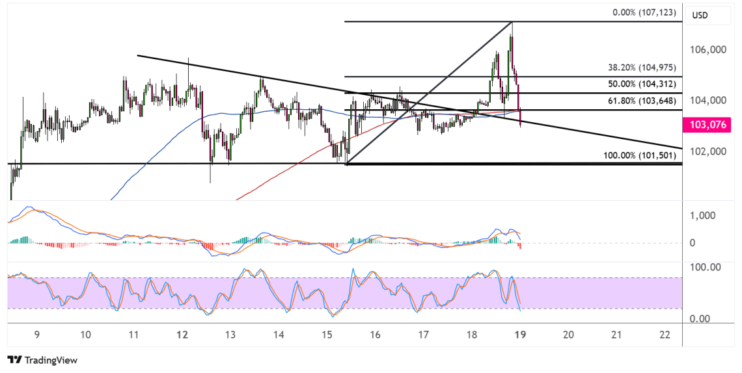Click the 100.00 stochastic axis label
The image size is (742, 373).
coord(705,267)
